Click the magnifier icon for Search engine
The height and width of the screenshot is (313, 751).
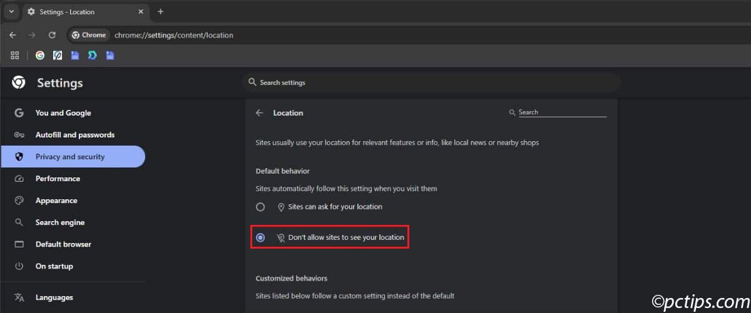coord(19,222)
